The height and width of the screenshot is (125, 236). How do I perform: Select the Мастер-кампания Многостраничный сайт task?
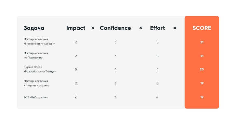[x=39, y=42]
